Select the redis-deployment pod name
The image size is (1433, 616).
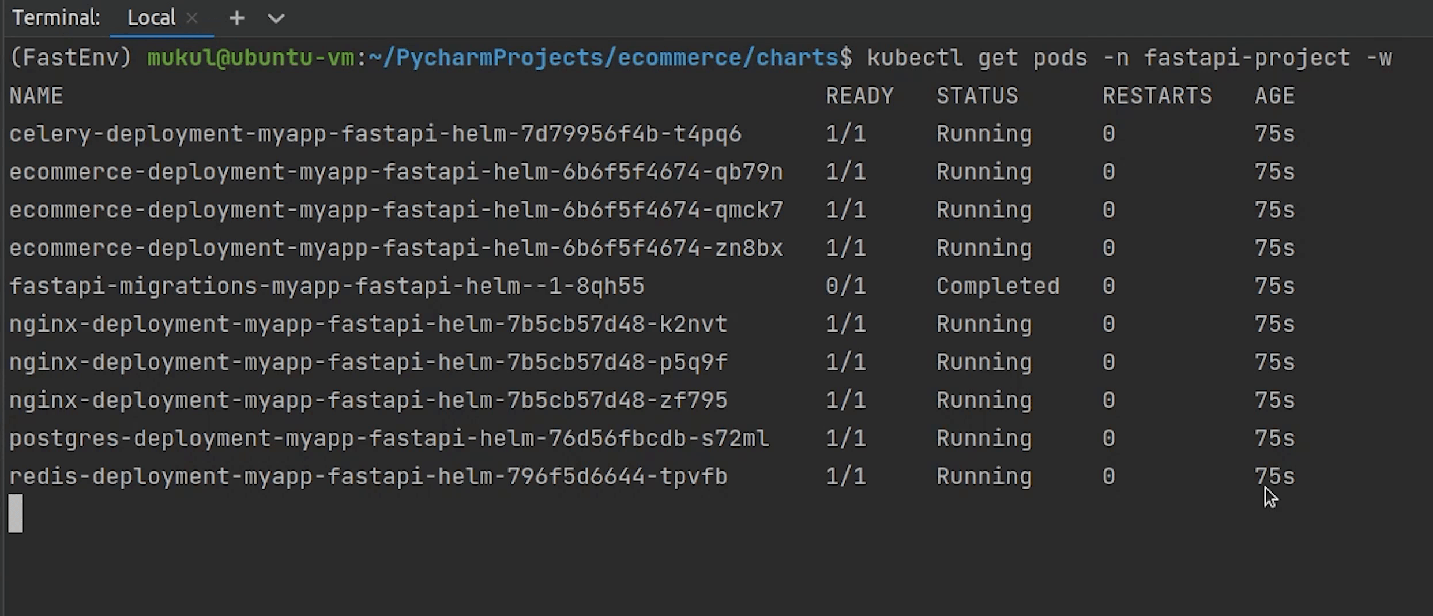368,476
